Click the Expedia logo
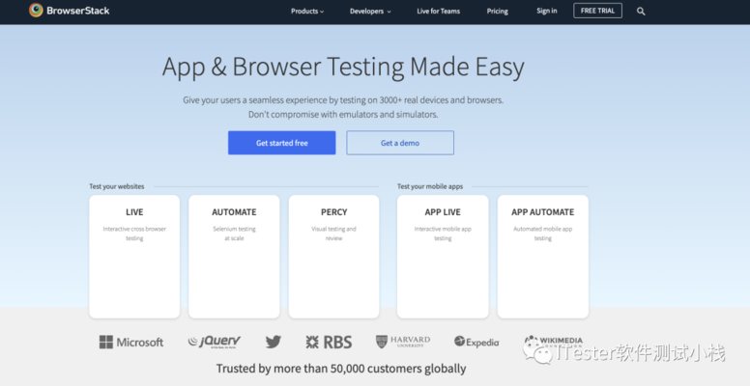 [476, 342]
